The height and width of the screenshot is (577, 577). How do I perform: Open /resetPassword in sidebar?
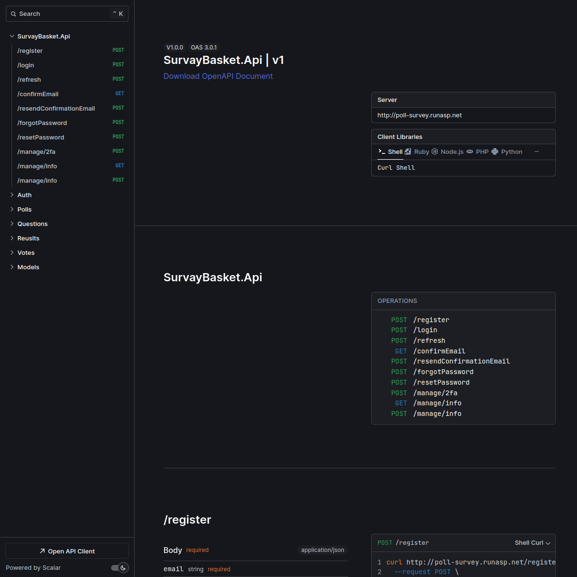70,137
